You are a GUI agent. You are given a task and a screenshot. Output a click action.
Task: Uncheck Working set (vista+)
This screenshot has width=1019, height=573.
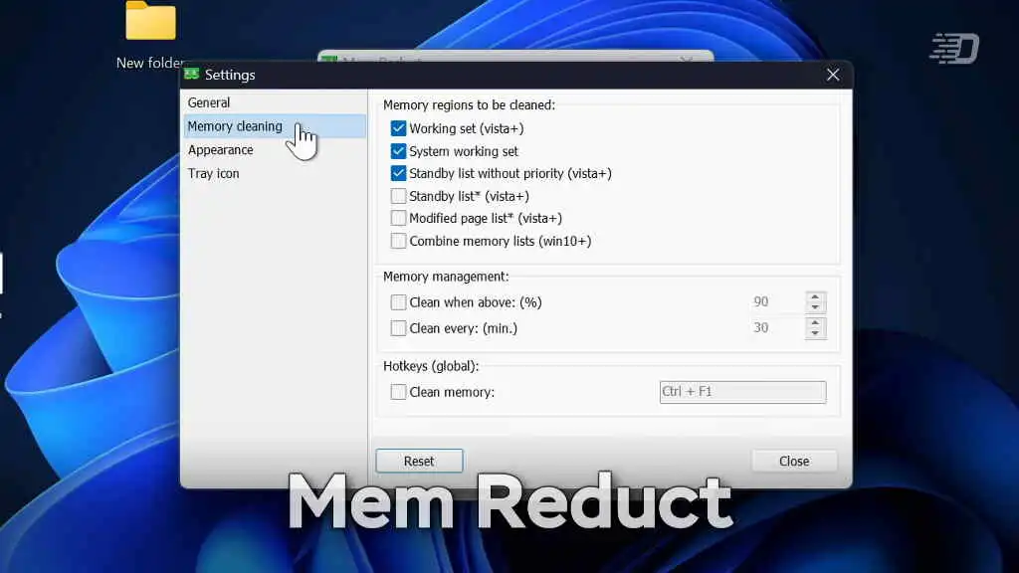pyautogui.click(x=398, y=128)
